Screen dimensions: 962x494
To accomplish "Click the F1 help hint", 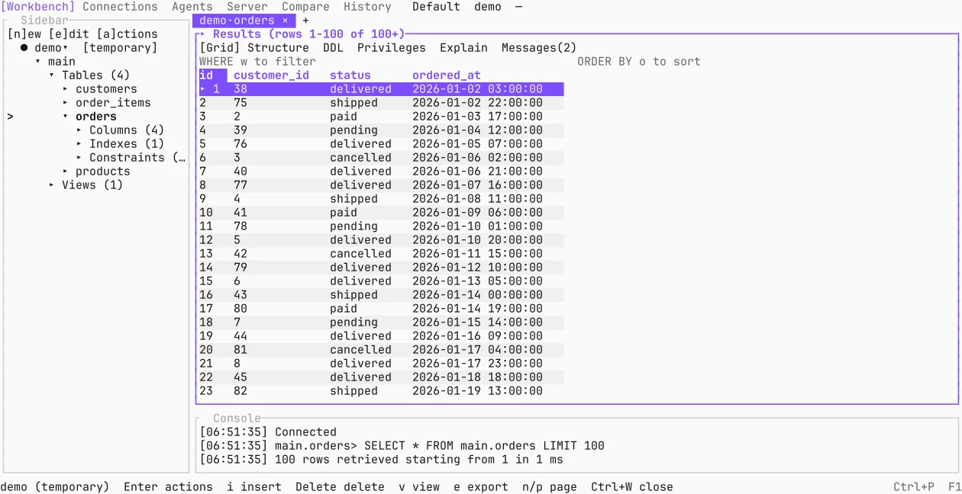I will pos(954,487).
